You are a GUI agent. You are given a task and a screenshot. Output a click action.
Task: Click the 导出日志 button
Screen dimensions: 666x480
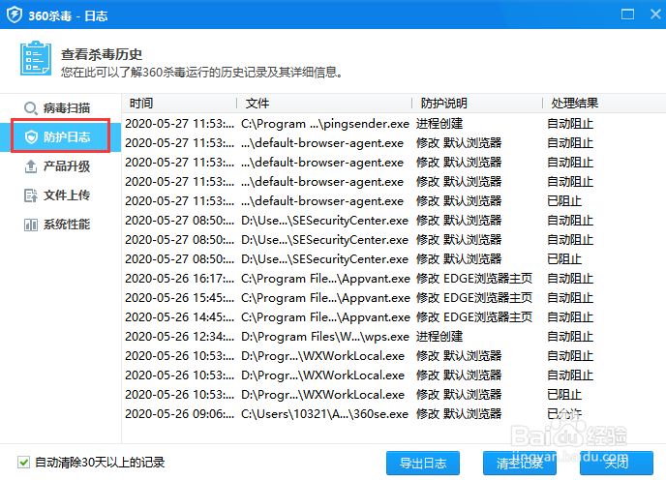(x=423, y=463)
